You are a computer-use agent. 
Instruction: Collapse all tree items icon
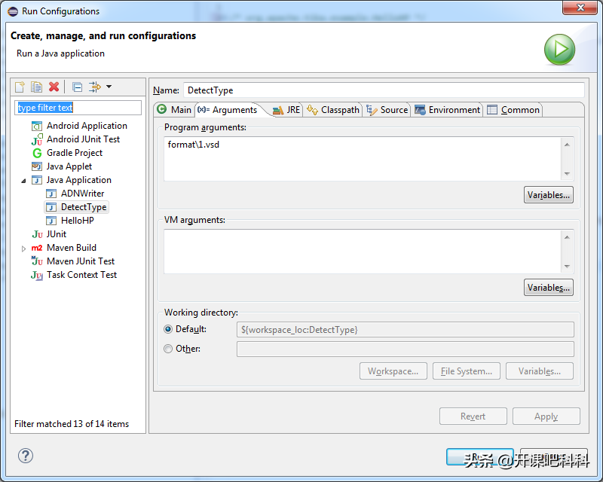pos(78,87)
